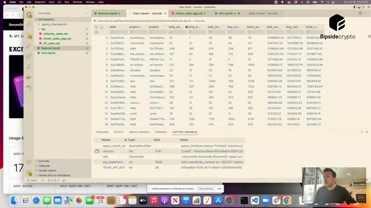This screenshot has height=208, width=371.
Task: Open the Manage gear in activity bar
Action: (29, 173)
